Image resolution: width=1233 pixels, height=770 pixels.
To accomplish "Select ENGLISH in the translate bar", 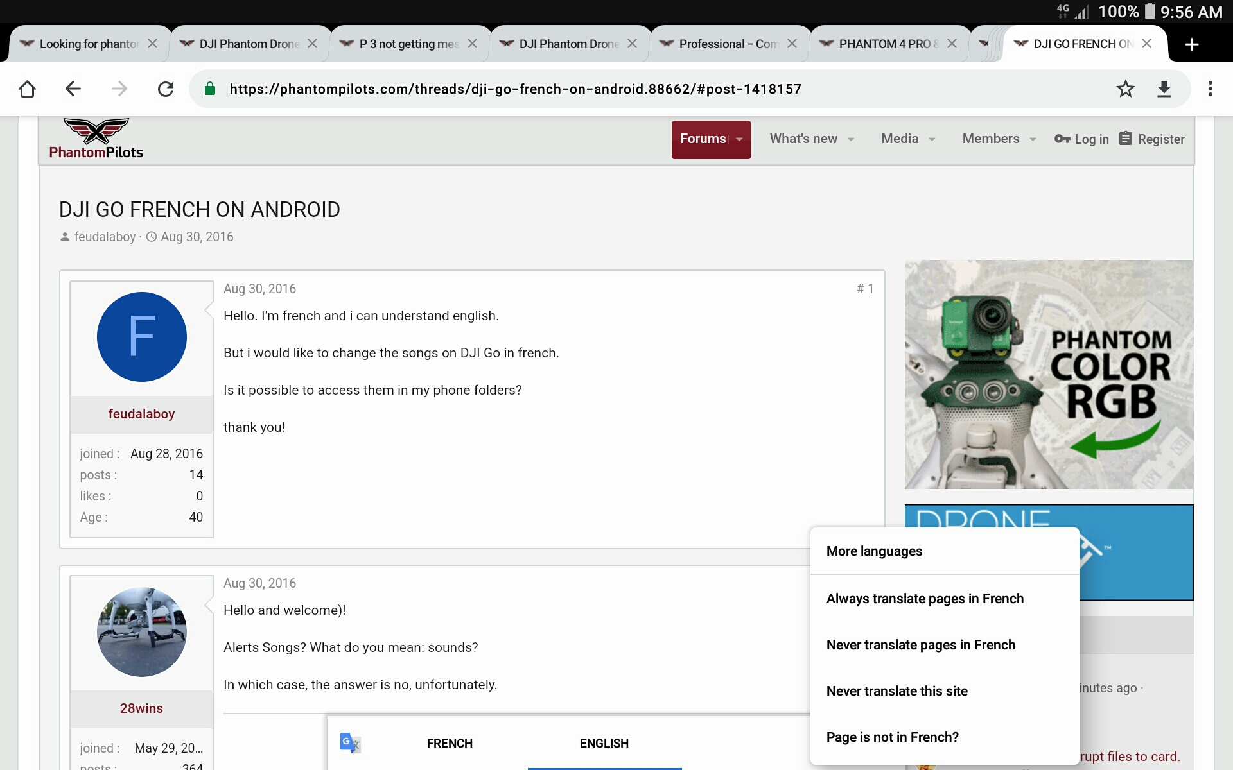I will (x=604, y=743).
